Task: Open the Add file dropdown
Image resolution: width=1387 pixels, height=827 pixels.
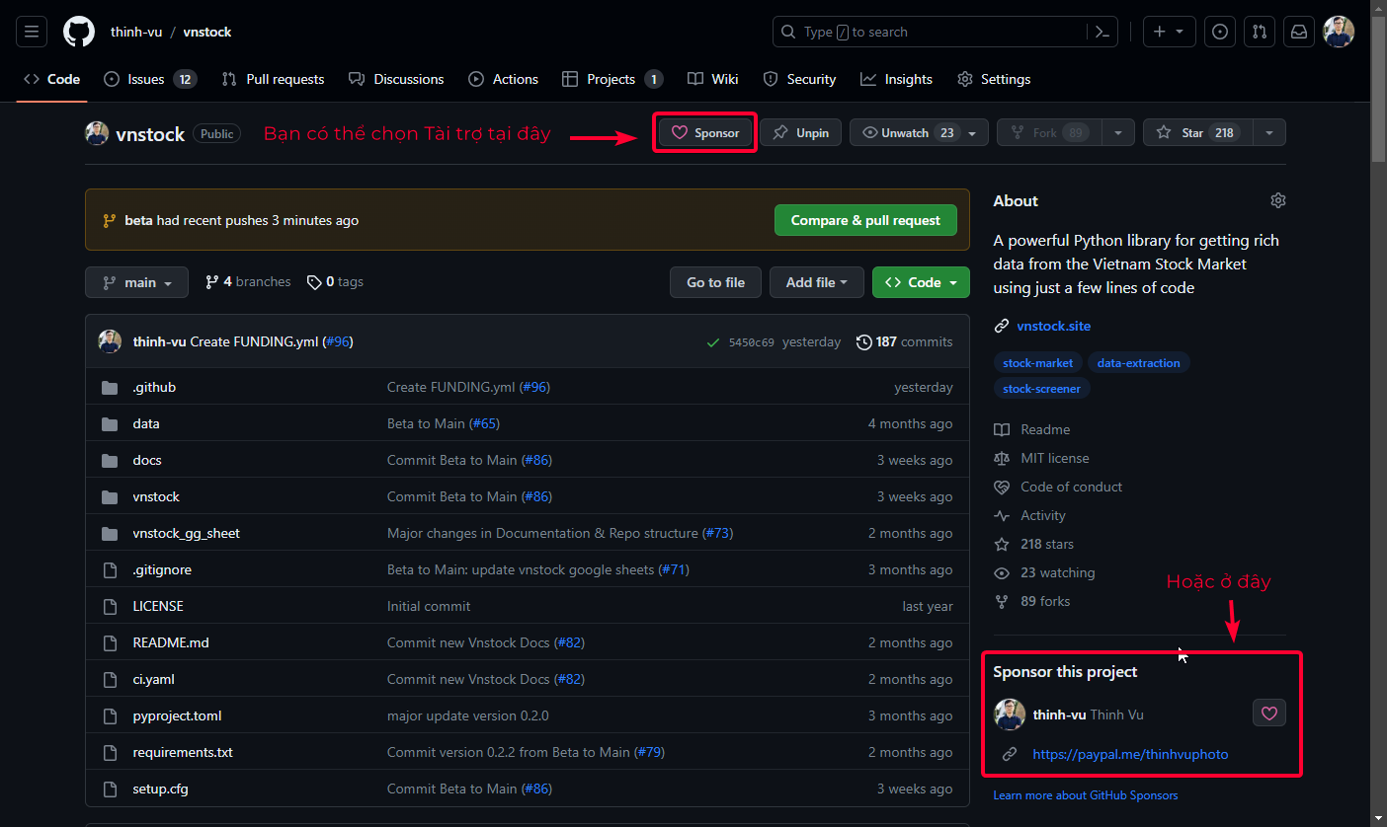Action: click(x=817, y=282)
